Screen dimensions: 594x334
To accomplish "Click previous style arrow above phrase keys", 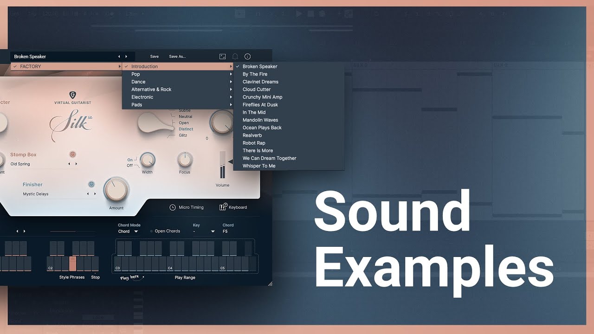I will pyautogui.click(x=18, y=231).
